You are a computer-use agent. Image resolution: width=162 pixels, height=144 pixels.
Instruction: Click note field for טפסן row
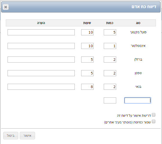point(41,73)
